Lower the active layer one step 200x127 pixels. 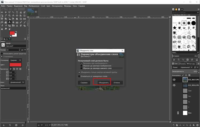click(183, 125)
